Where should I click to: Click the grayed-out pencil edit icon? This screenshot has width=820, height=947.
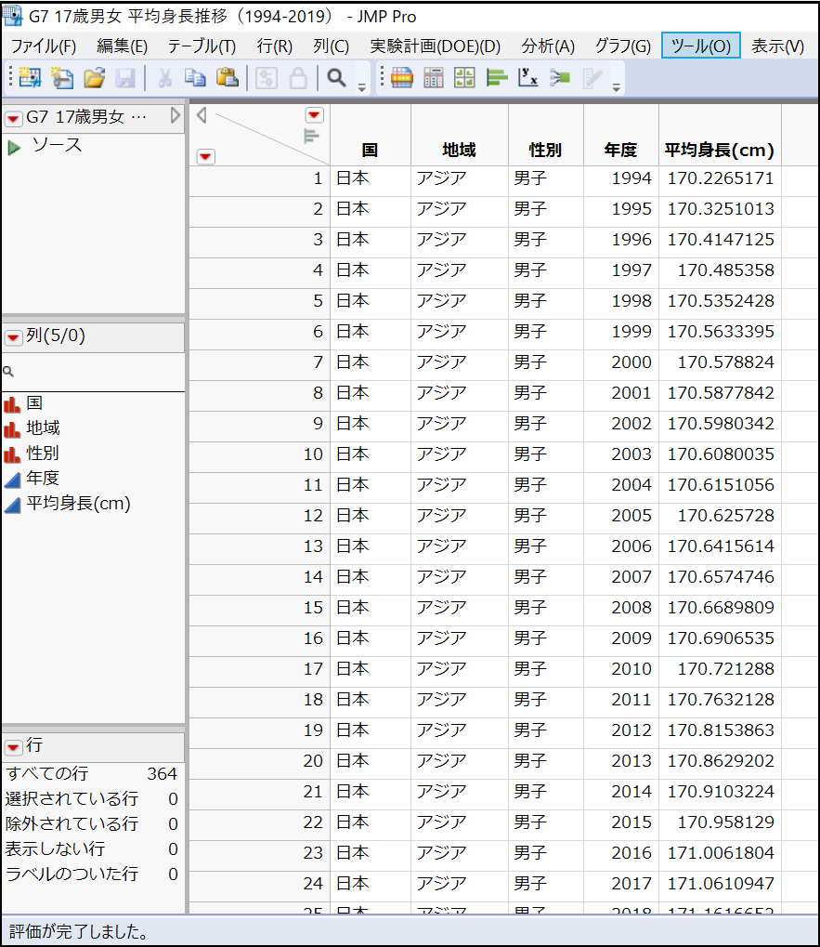click(x=592, y=78)
